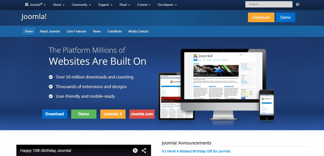Click the Websites Are Built On headline

[97, 61]
